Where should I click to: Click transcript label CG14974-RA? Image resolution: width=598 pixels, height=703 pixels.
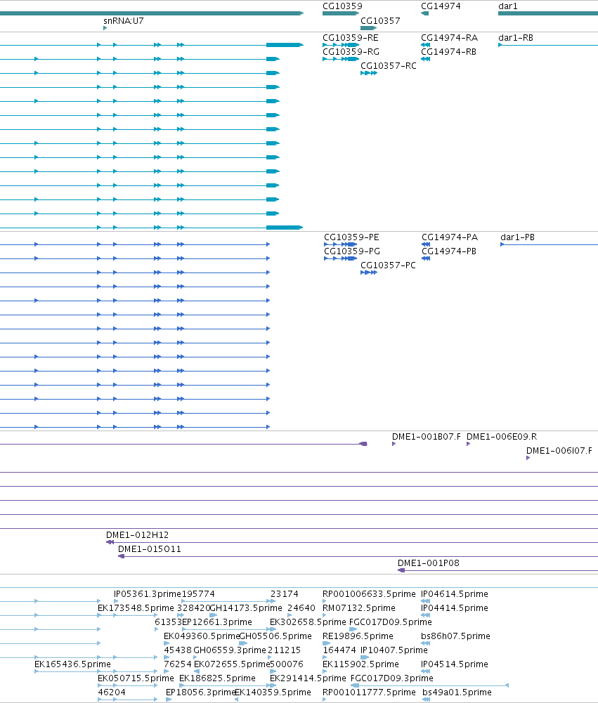tap(449, 38)
